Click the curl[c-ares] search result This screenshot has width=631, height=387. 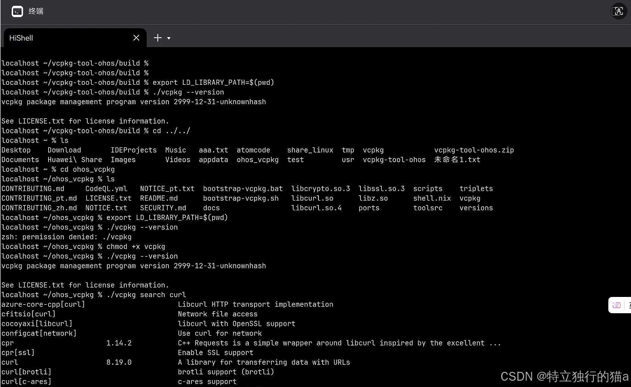coord(27,382)
